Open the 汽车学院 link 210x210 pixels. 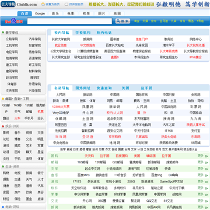pos(35,39)
